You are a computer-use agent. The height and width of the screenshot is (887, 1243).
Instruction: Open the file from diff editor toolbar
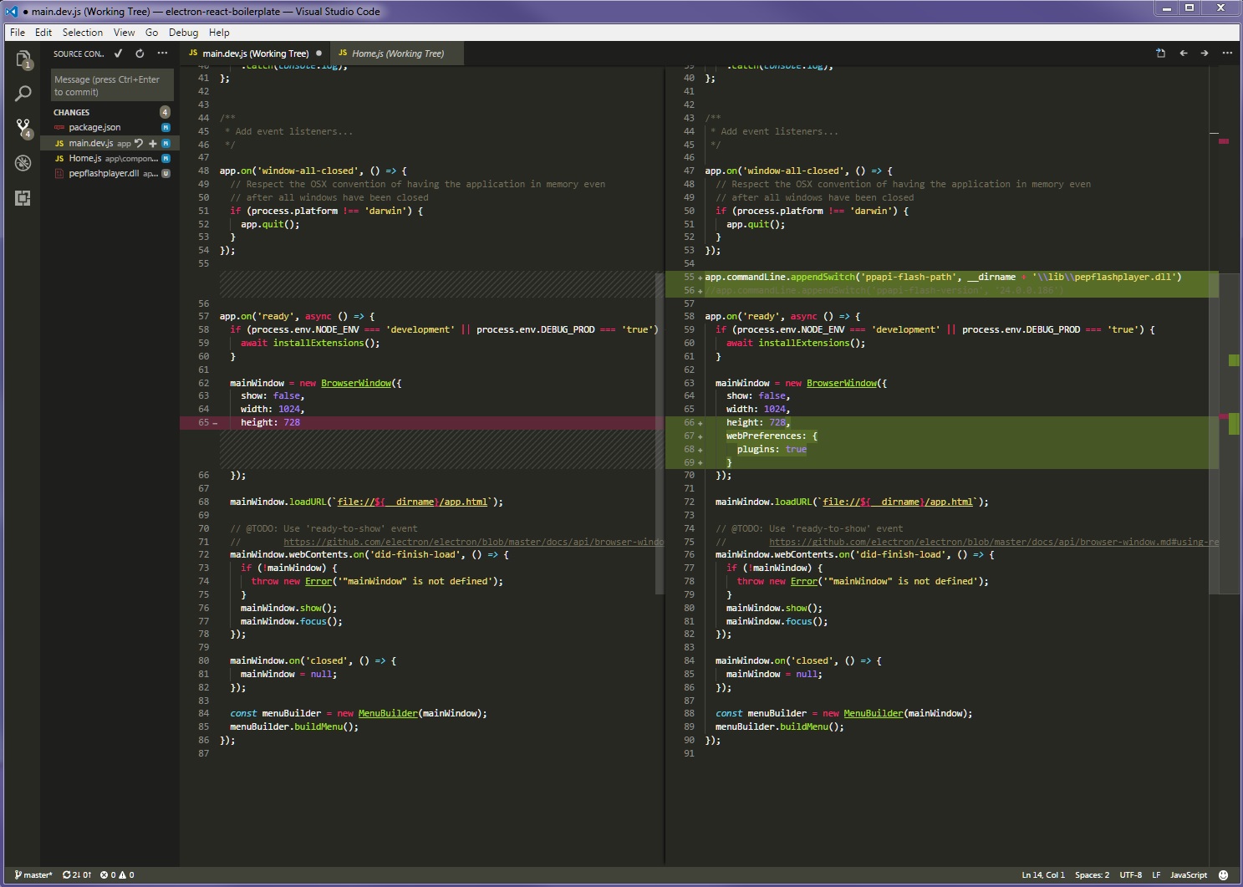click(x=1160, y=54)
